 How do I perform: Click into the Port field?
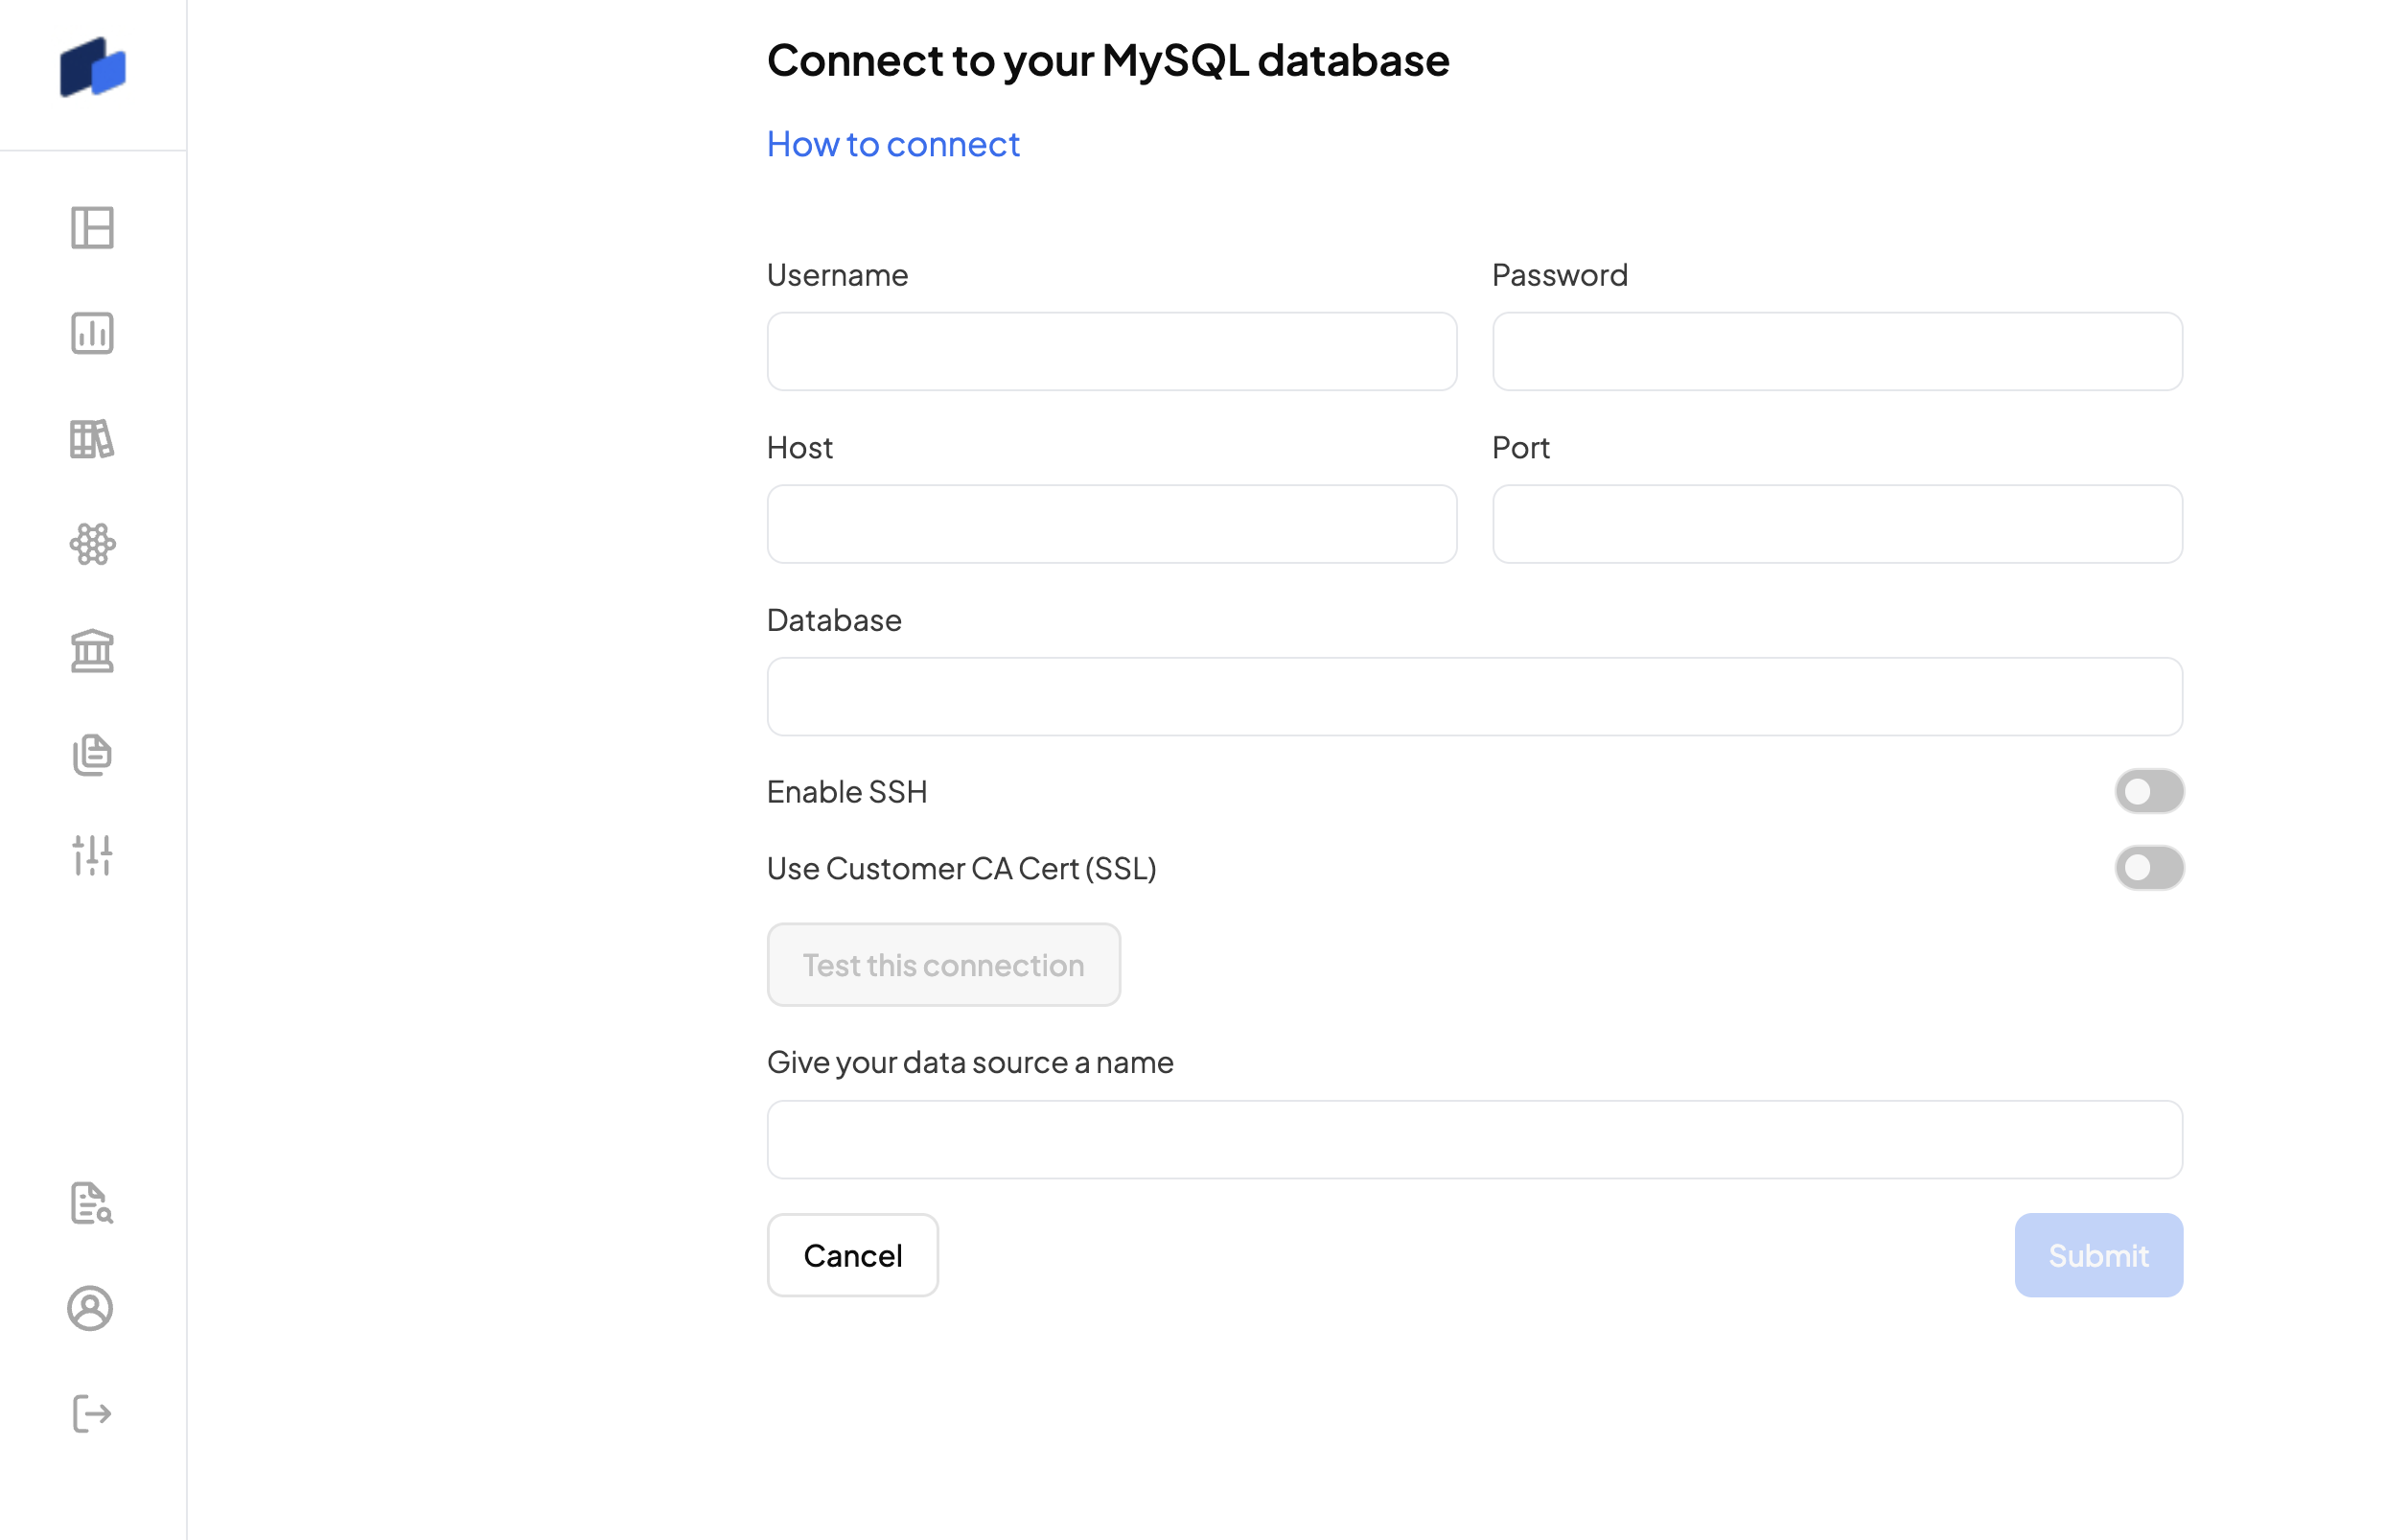pyautogui.click(x=1836, y=524)
